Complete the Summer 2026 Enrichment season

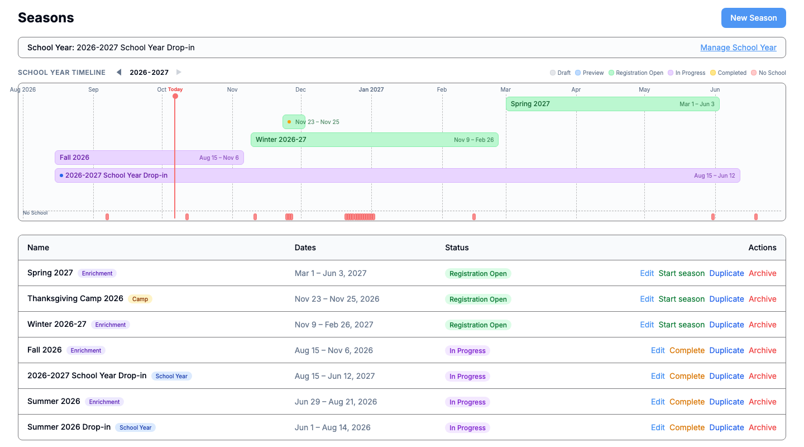687,402
